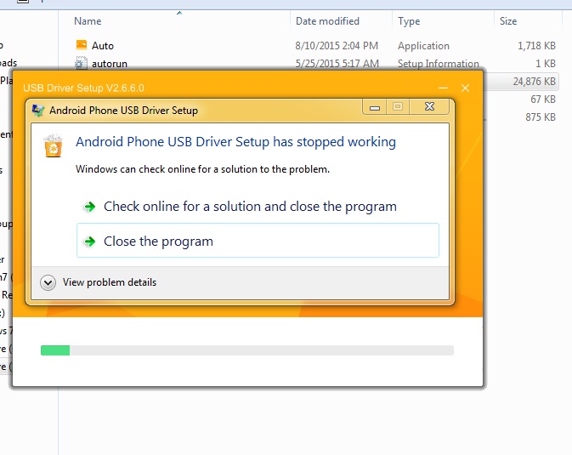The width and height of the screenshot is (572, 455).
Task: Close the USB Driver Setup V2.6.6.0 window
Action: click(465, 88)
